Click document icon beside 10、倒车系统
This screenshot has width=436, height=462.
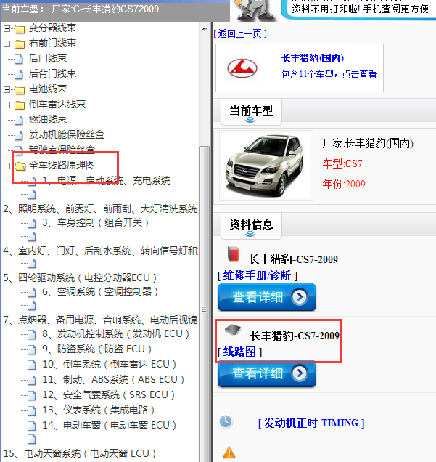click(31, 365)
